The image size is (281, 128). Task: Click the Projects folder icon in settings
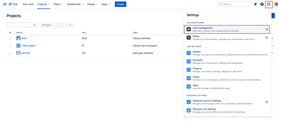click(189, 70)
